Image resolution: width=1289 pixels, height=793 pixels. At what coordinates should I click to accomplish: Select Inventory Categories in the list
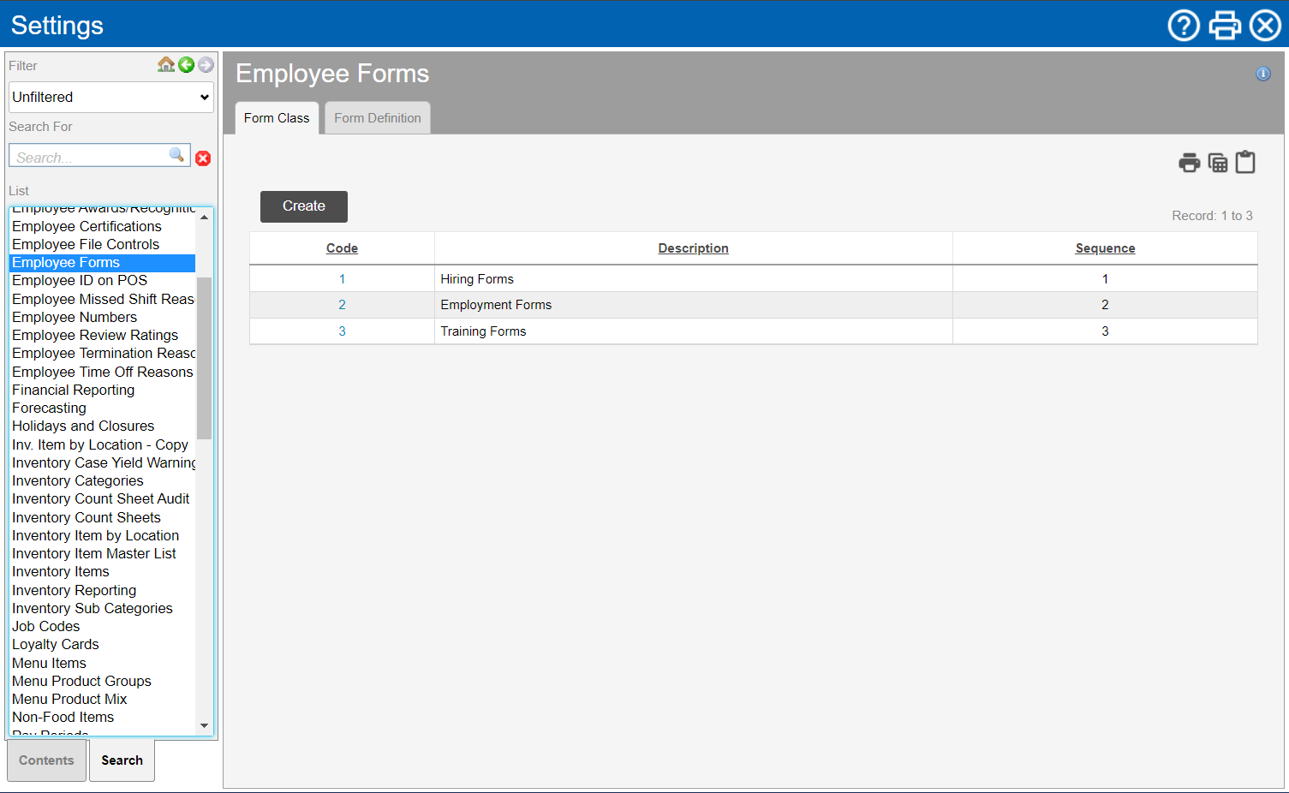[78, 480]
